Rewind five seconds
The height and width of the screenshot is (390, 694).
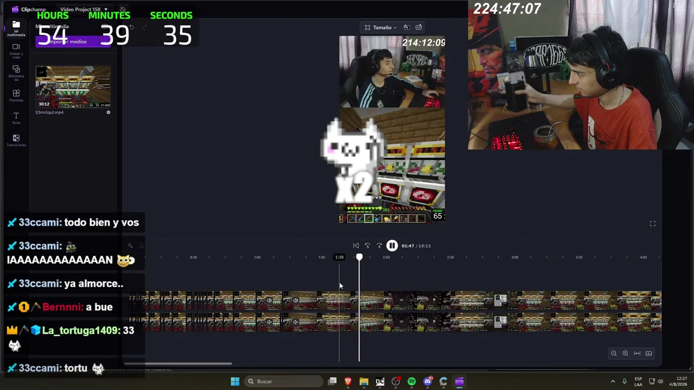coord(367,246)
